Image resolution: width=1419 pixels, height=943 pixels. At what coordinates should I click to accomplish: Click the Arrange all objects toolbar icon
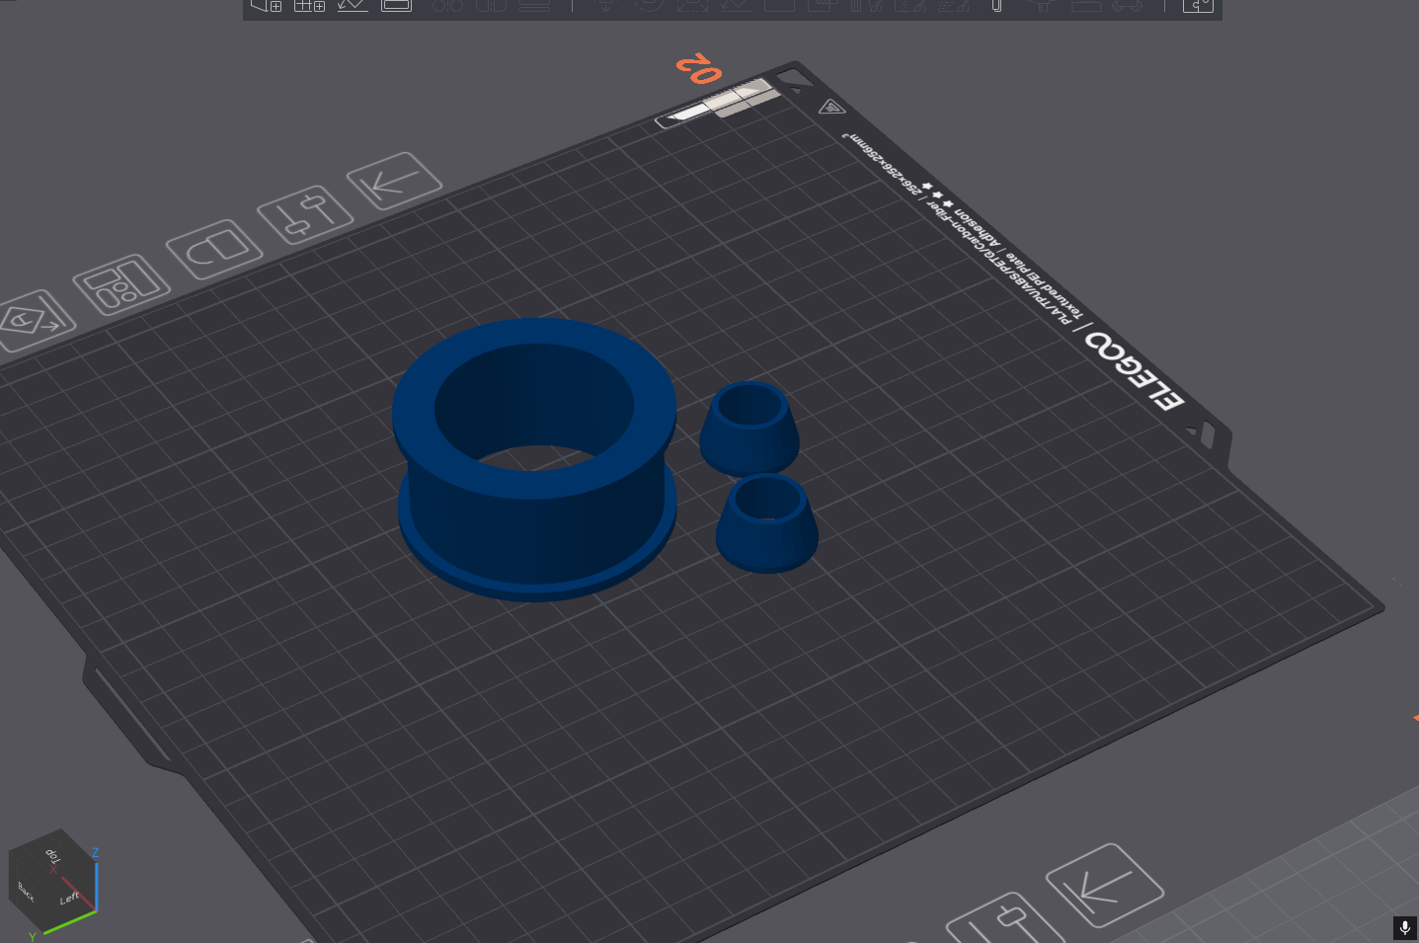point(396,5)
